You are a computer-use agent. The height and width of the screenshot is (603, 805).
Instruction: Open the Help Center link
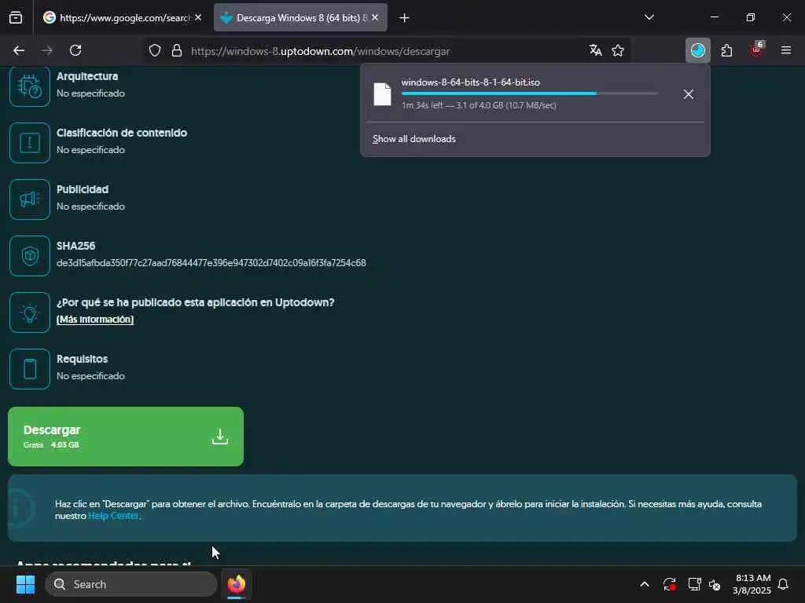(x=113, y=516)
